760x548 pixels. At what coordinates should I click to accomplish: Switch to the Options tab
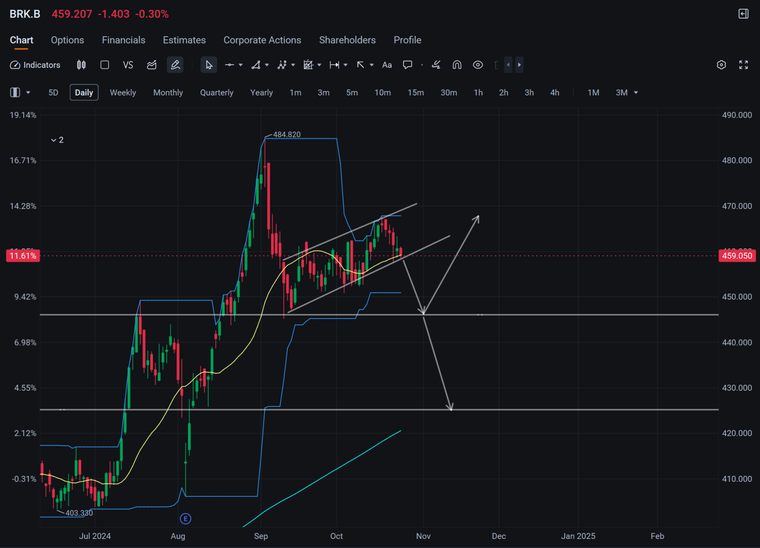click(67, 40)
